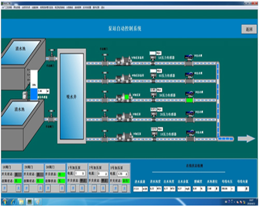Click the blue water level gauge bar

(x=34, y=94)
